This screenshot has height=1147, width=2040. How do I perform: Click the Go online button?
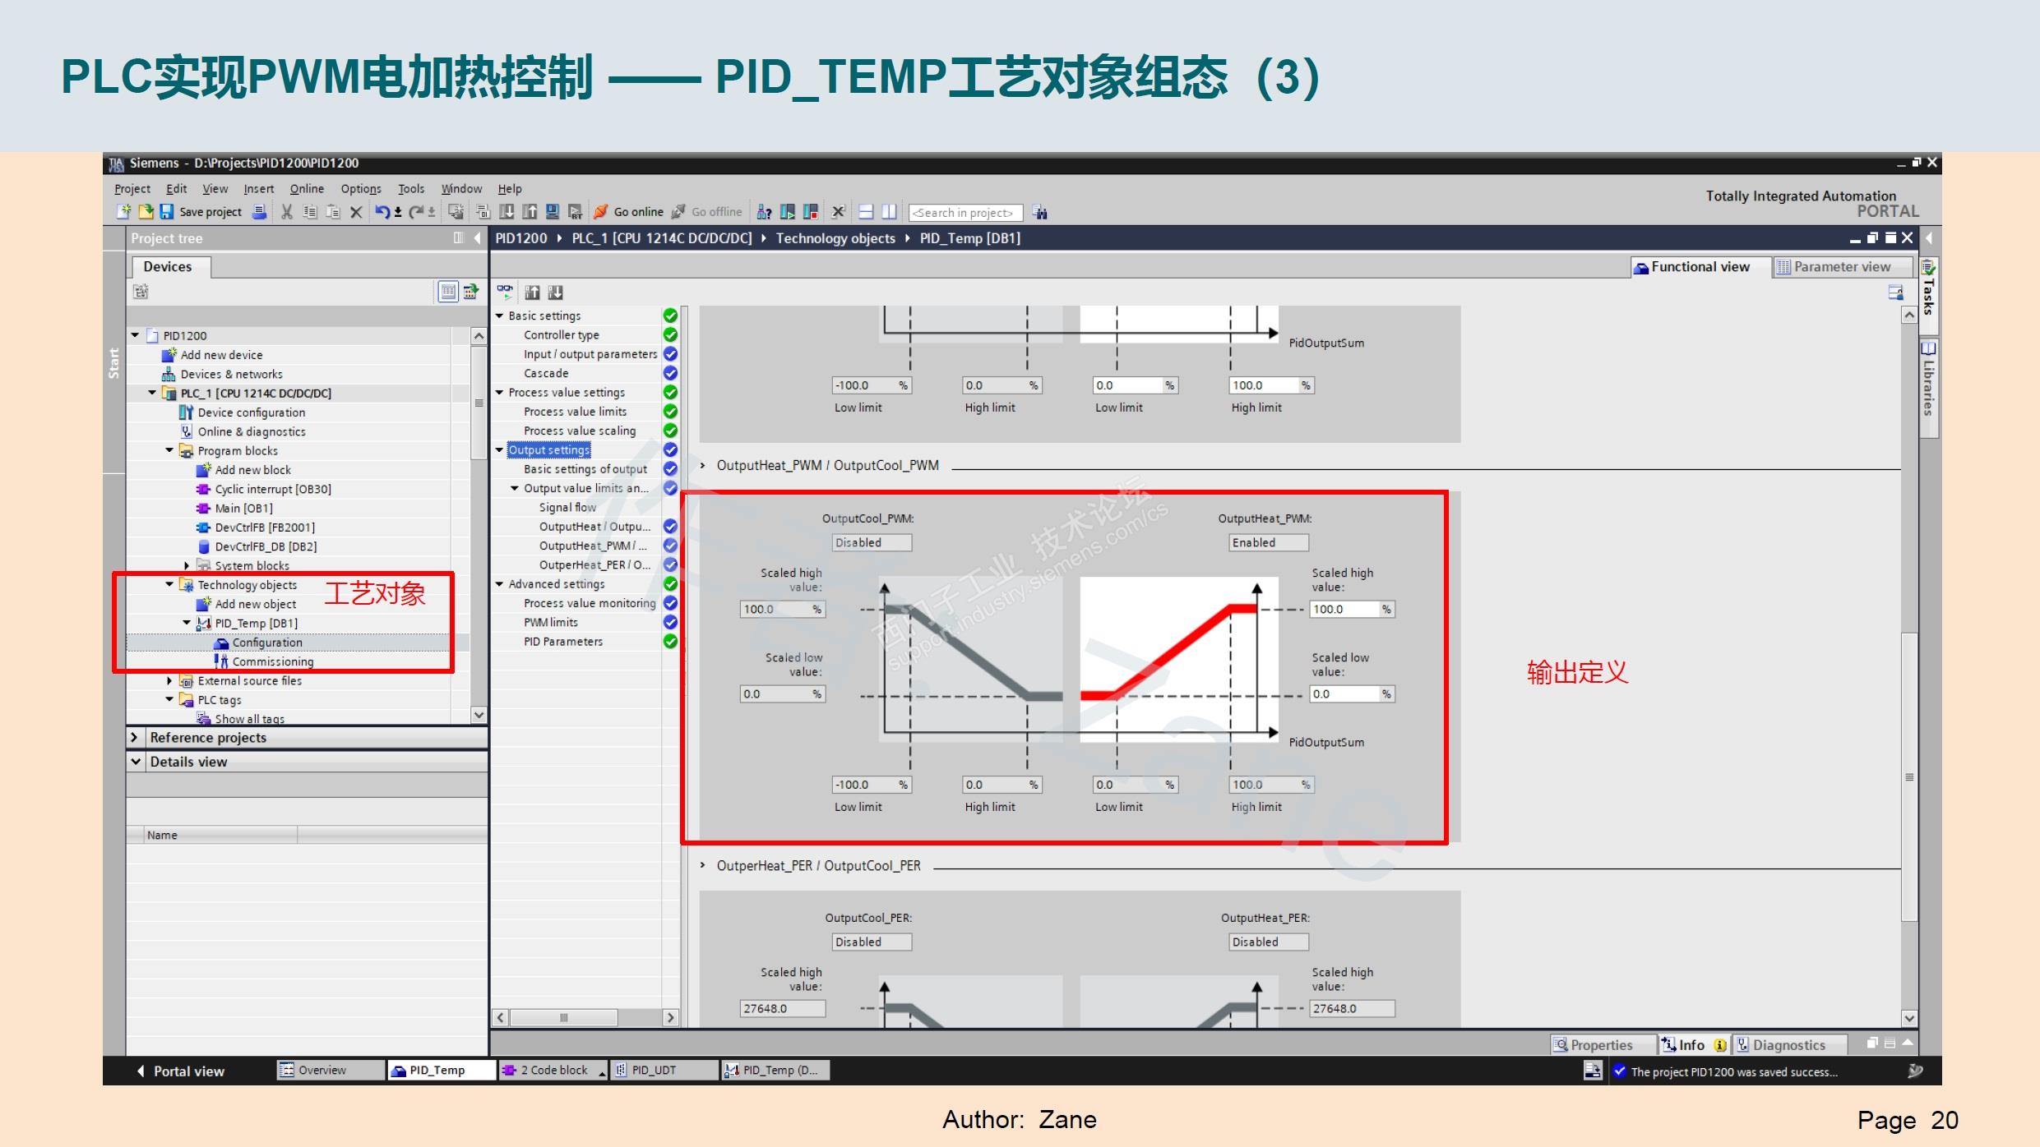(628, 212)
